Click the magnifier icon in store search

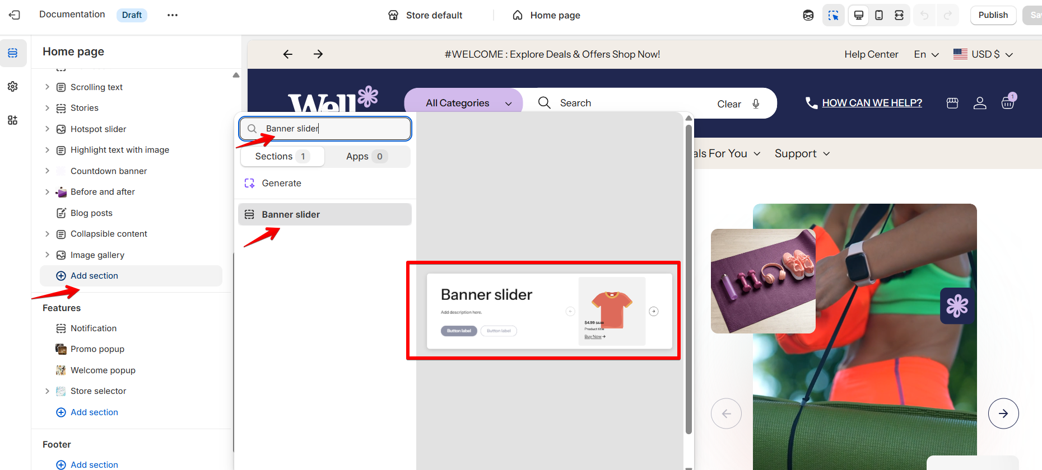(545, 102)
